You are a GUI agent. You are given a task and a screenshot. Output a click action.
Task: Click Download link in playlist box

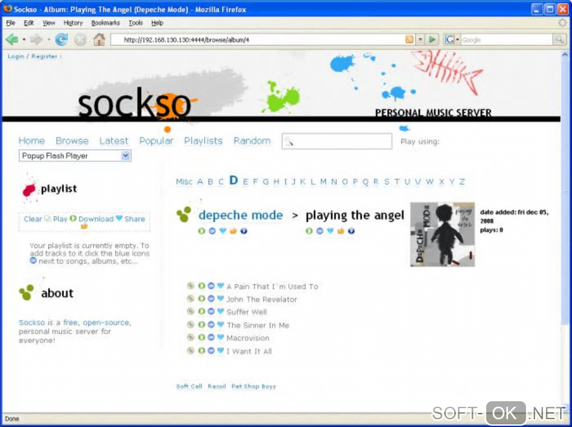pyautogui.click(x=96, y=219)
